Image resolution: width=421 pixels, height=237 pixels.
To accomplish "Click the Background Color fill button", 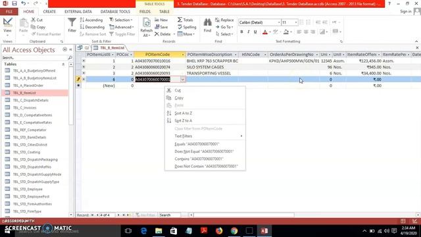I will 286,32.
